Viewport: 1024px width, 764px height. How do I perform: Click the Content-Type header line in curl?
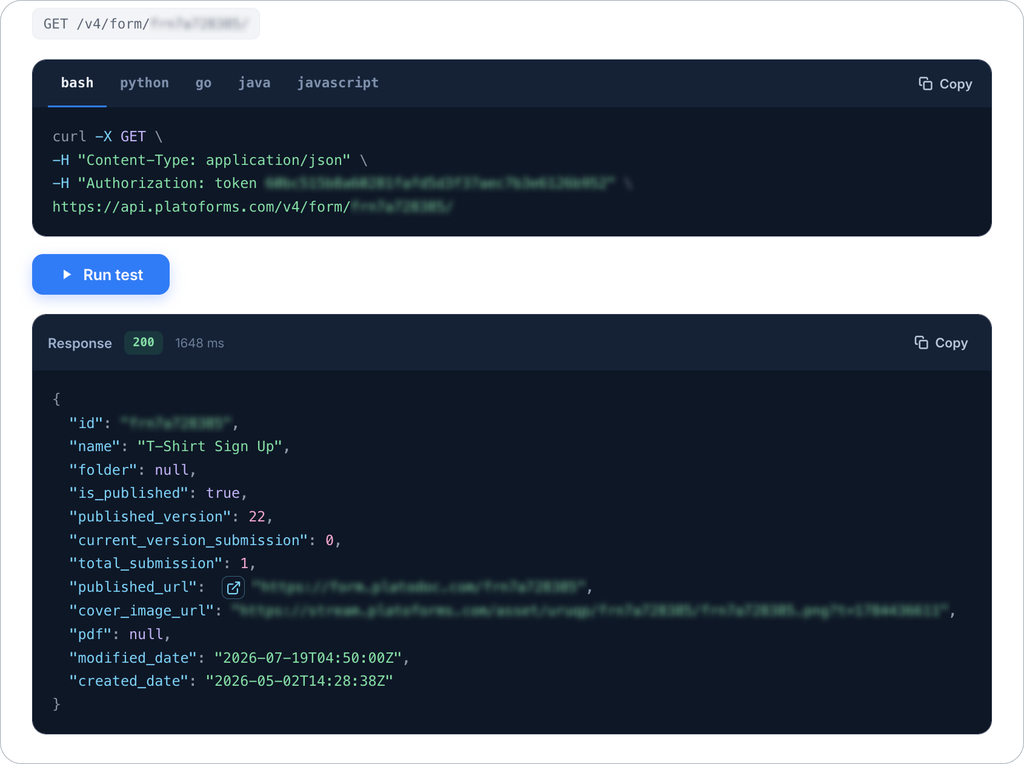click(210, 161)
